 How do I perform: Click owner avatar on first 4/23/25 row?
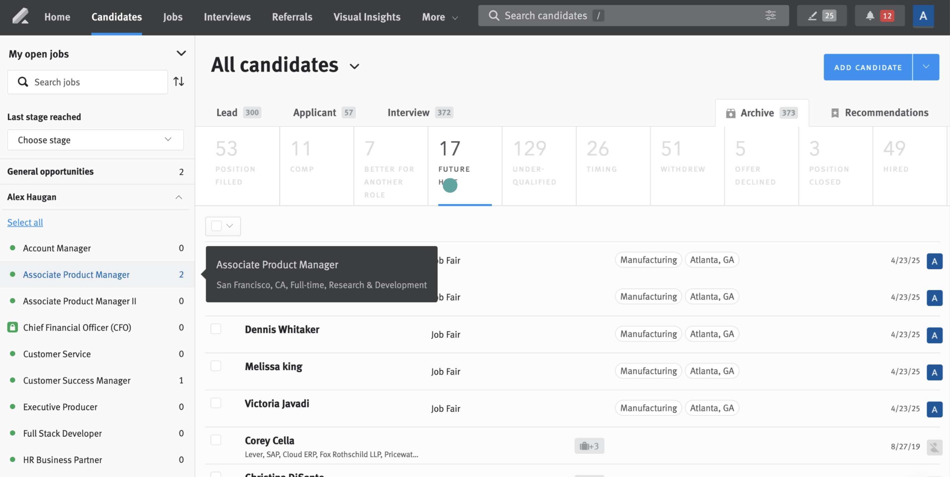[934, 261]
